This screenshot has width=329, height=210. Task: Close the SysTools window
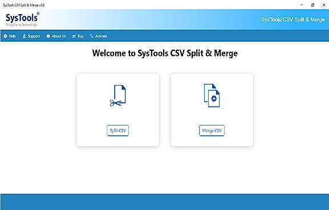(x=324, y=5)
